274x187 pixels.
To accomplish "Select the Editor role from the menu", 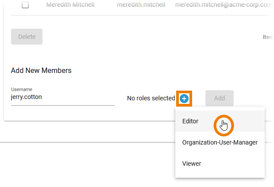I will pyautogui.click(x=190, y=121).
